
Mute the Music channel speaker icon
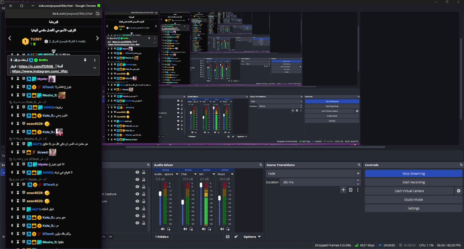coord(222,229)
